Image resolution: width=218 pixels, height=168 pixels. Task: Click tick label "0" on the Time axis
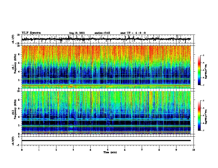22,150
